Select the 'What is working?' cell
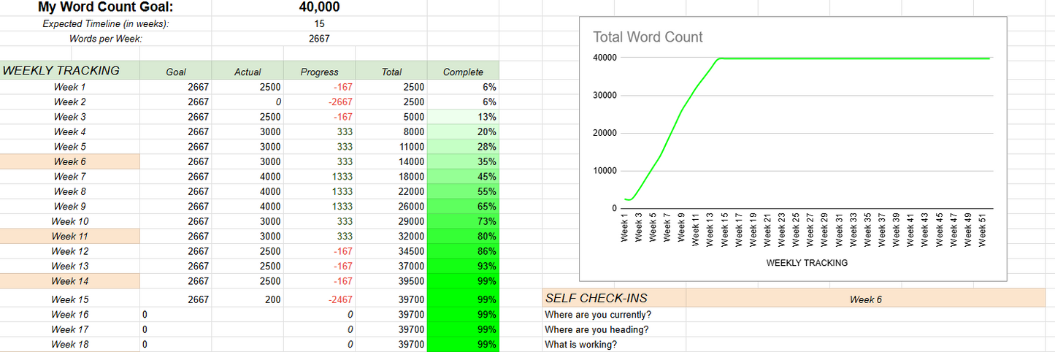 click(614, 345)
